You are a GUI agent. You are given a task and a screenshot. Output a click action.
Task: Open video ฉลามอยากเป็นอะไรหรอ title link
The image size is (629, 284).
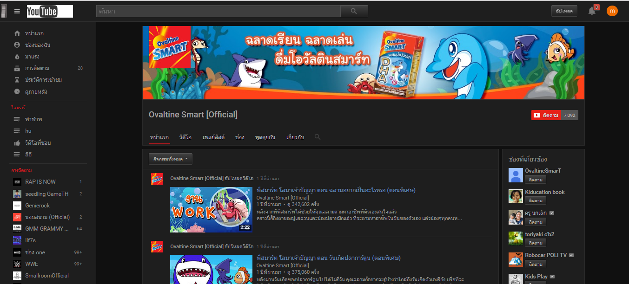(336, 190)
